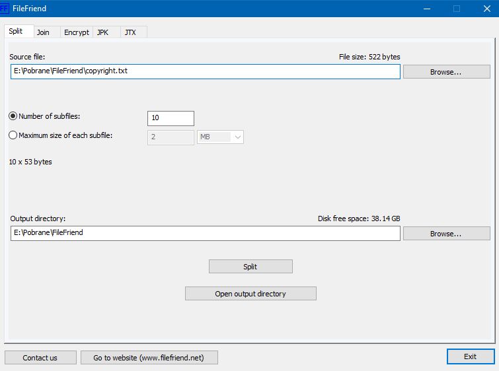Click the Source file: label
The image size is (499, 371).
point(27,57)
